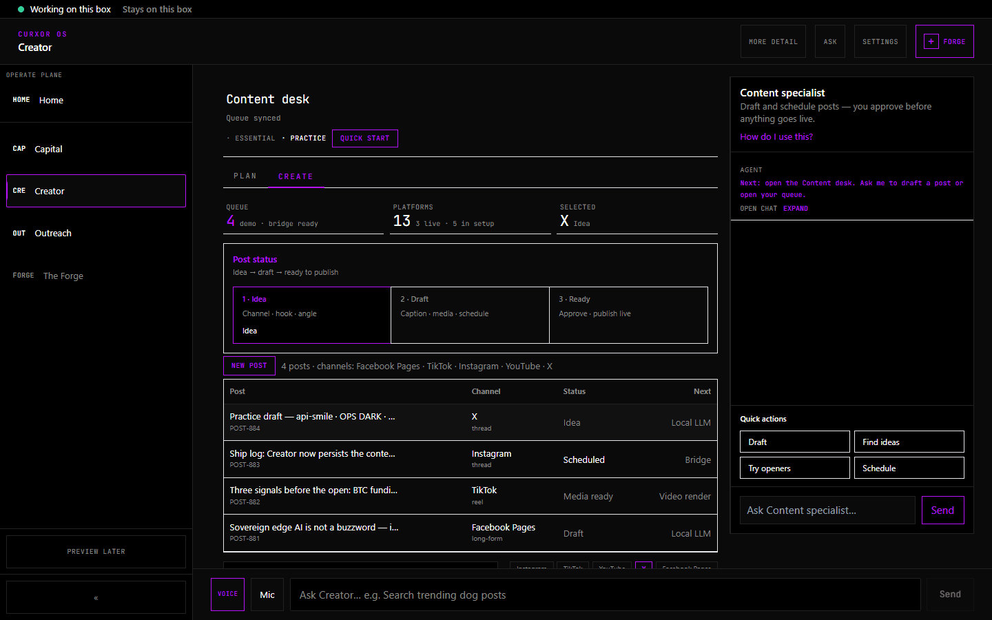Click the FORGE badge beside The Forge

(x=23, y=276)
